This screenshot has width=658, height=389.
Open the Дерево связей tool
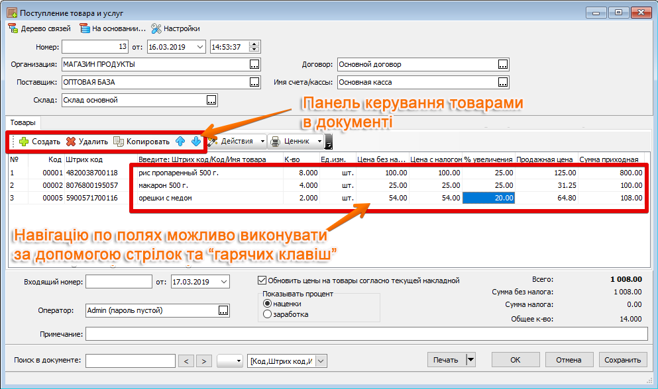pos(40,28)
